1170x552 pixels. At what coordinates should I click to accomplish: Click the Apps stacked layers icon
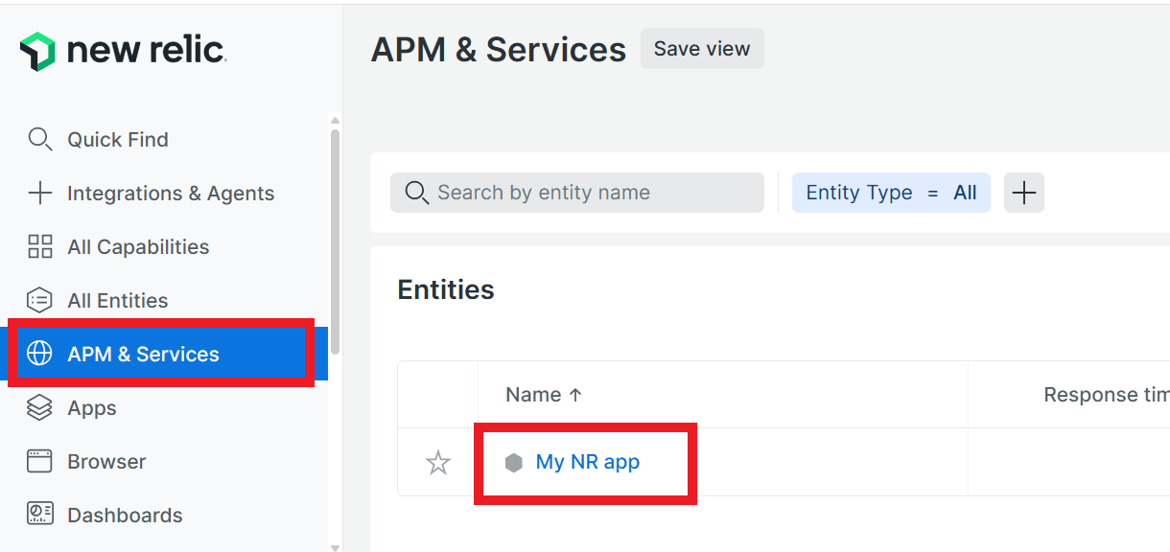[x=39, y=407]
